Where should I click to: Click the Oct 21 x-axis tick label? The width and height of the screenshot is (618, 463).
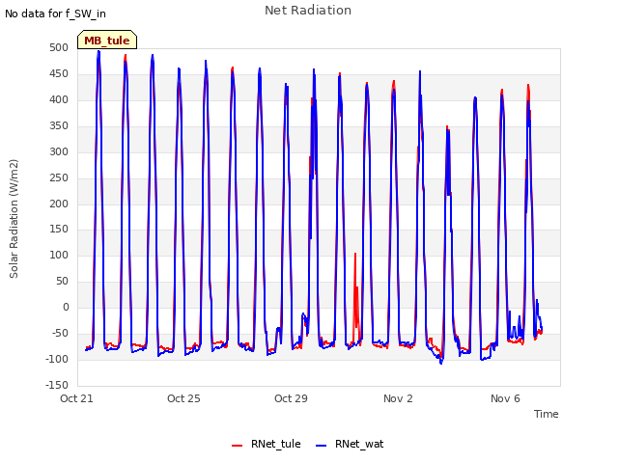[x=76, y=398]
